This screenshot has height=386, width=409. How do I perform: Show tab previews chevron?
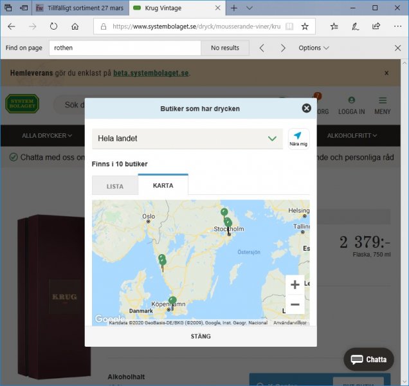(x=250, y=8)
